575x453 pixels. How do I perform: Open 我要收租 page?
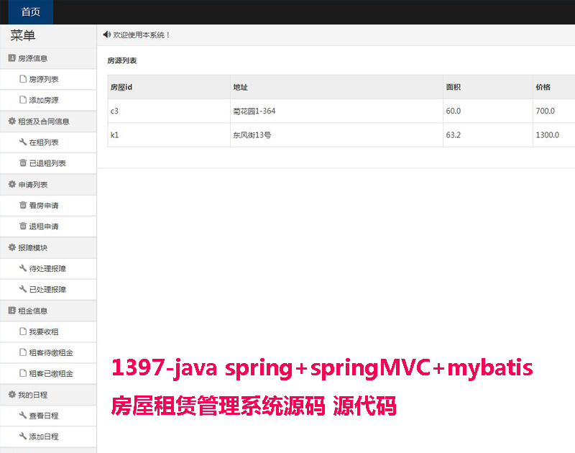[x=48, y=331]
